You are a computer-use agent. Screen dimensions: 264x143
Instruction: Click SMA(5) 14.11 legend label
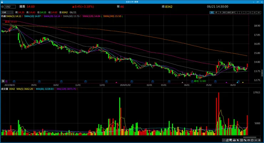coord(15,16)
